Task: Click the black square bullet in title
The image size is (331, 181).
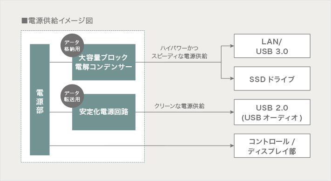Action: [x=25, y=21]
